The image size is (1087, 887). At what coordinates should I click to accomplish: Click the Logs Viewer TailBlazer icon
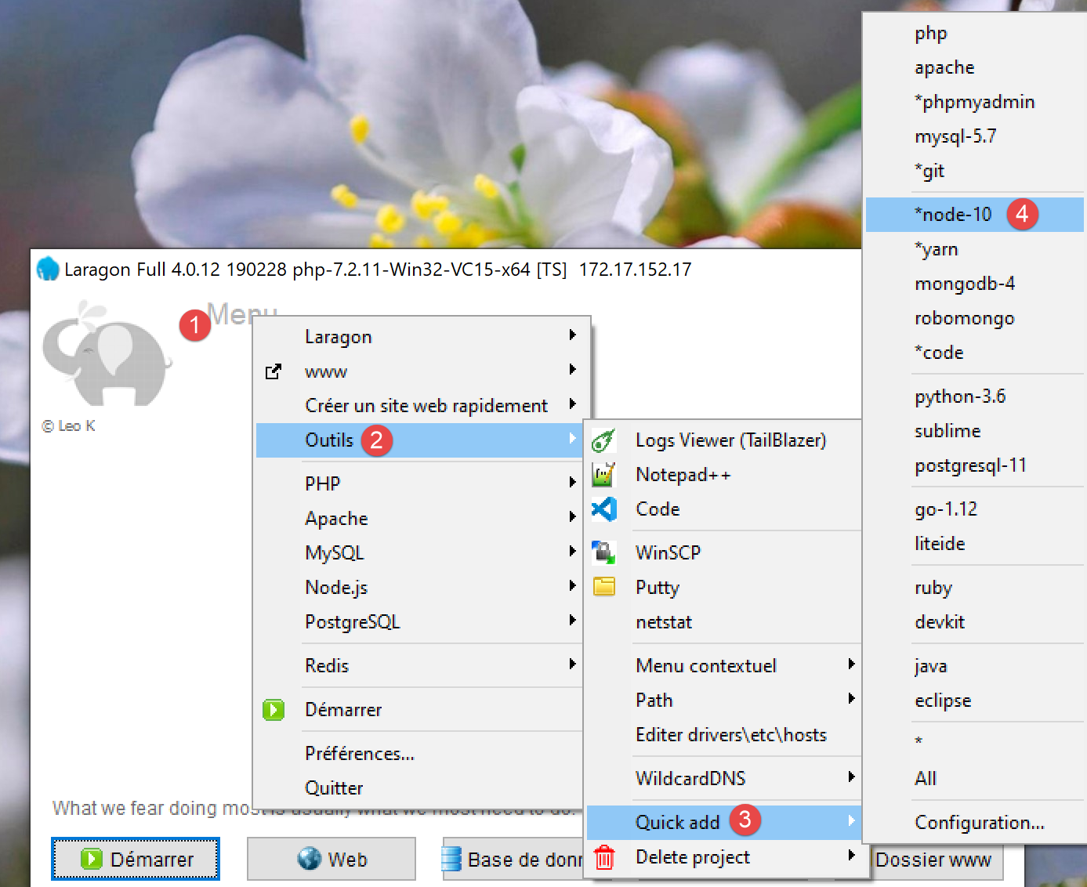pyautogui.click(x=603, y=440)
